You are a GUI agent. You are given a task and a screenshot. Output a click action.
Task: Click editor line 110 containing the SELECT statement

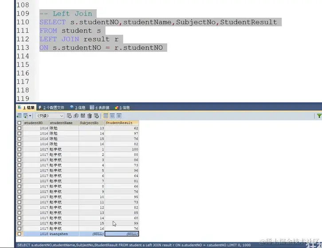158,22
